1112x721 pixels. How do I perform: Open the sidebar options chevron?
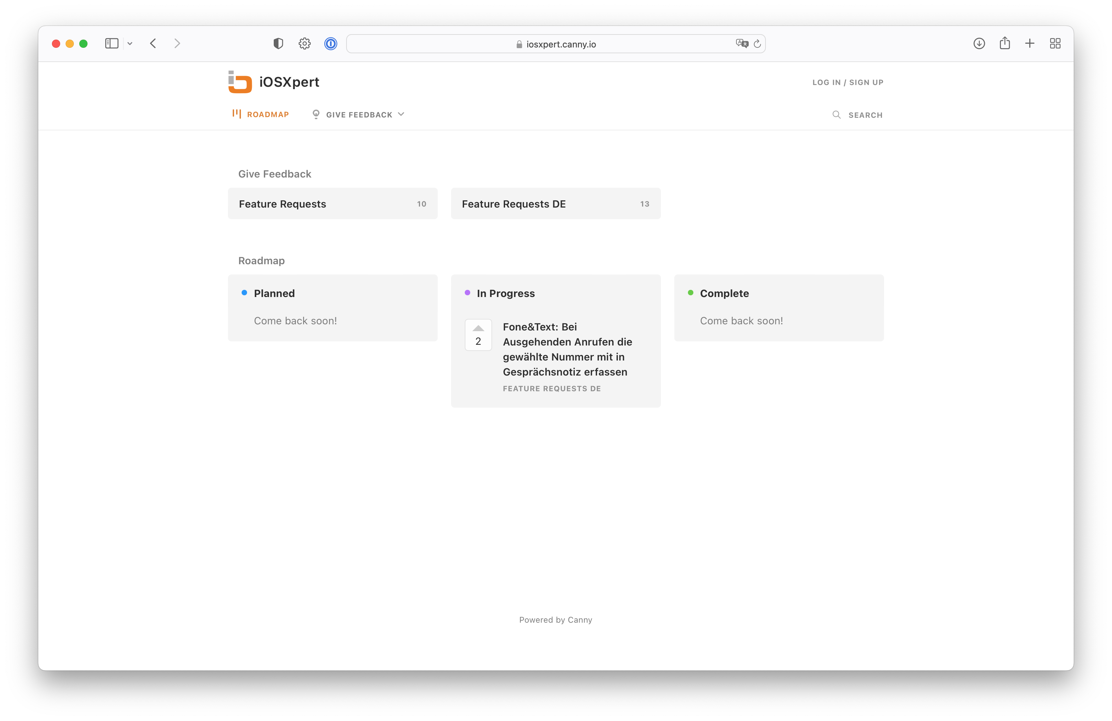130,43
